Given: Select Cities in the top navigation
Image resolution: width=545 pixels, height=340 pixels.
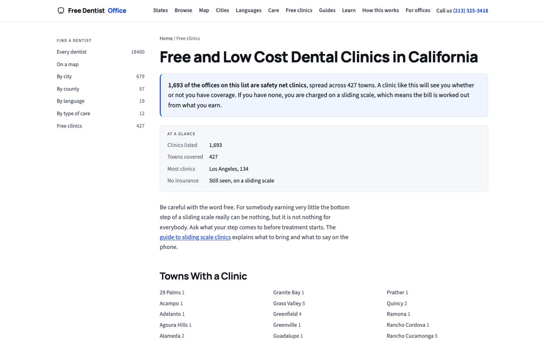Looking at the screenshot, I should tap(223, 10).
